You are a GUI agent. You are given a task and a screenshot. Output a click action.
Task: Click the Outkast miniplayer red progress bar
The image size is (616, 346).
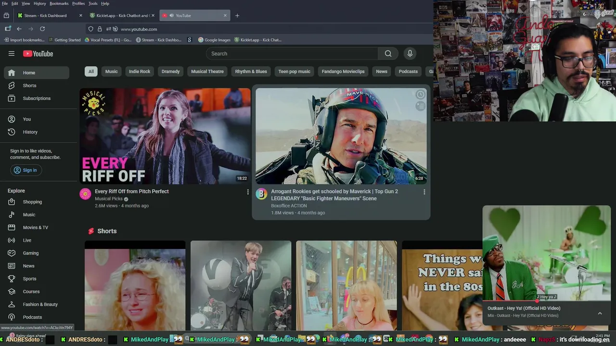coord(547,301)
